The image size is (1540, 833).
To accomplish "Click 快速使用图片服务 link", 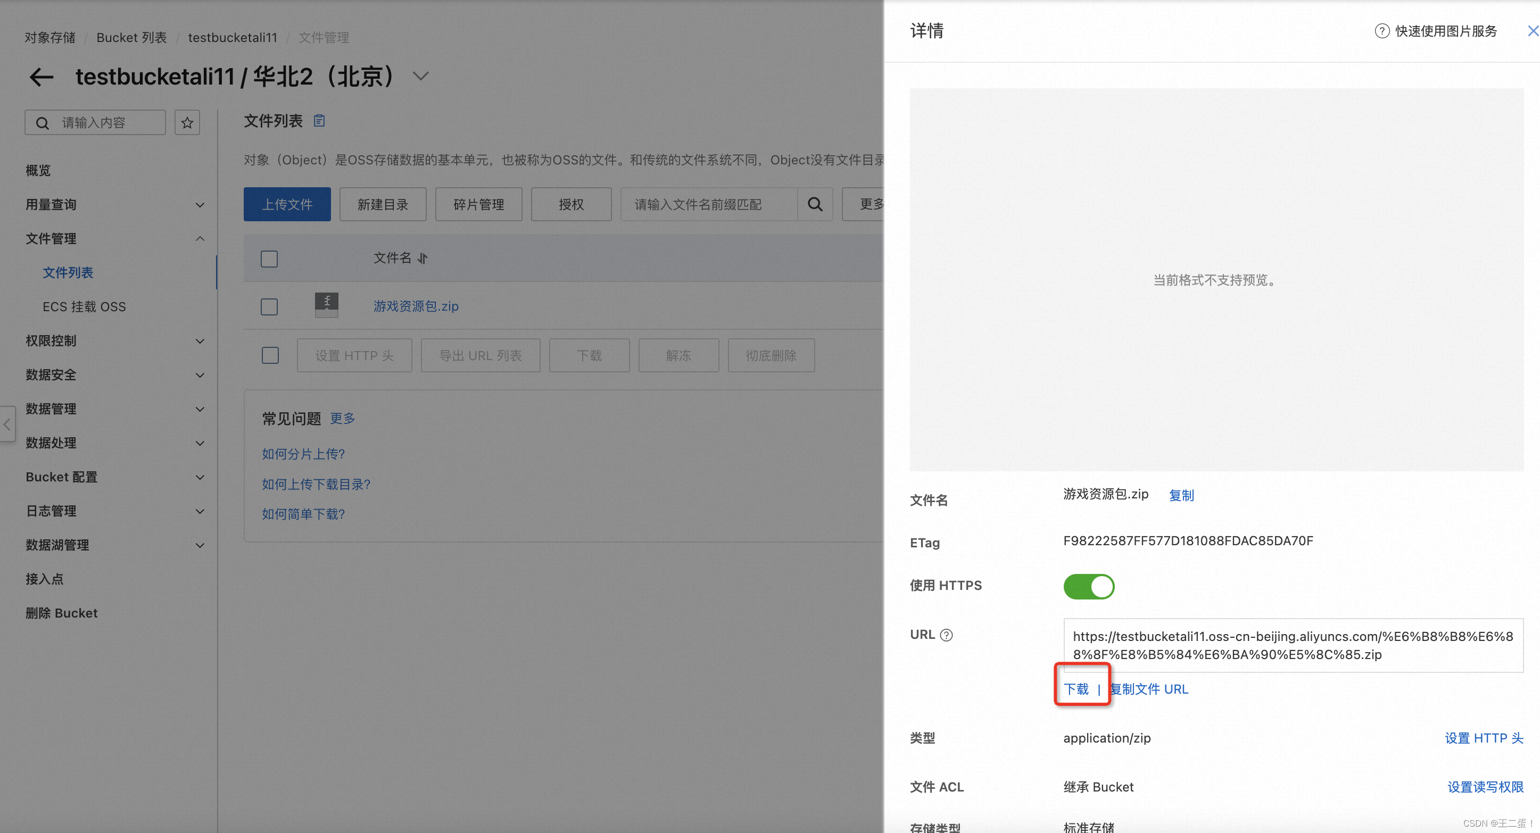I will (1446, 31).
